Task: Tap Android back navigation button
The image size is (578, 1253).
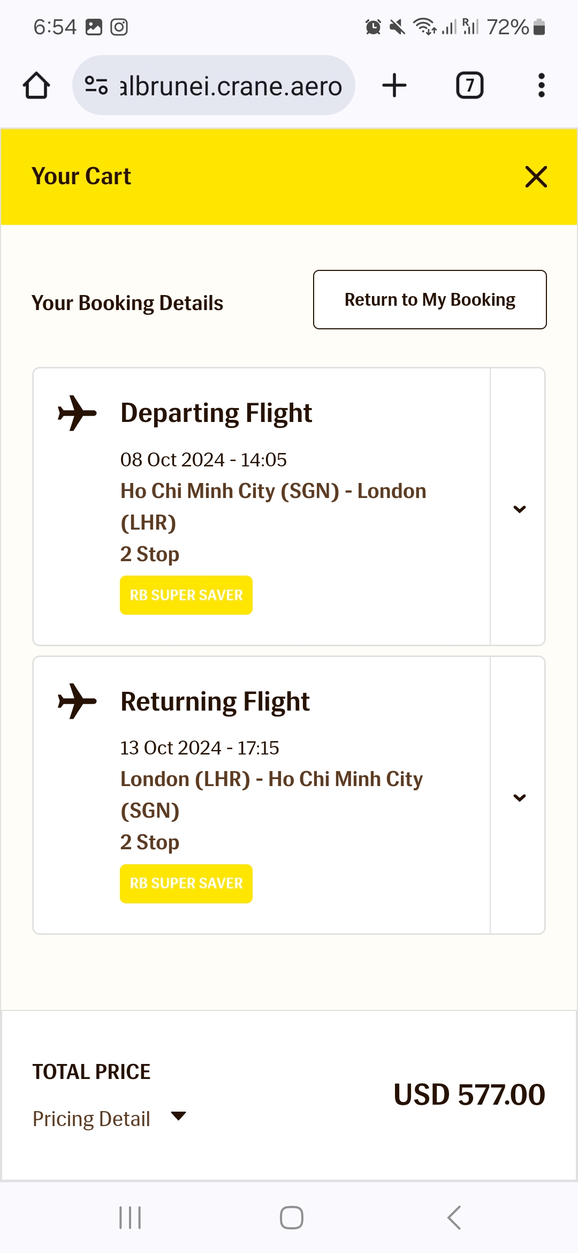Action: tap(454, 1218)
